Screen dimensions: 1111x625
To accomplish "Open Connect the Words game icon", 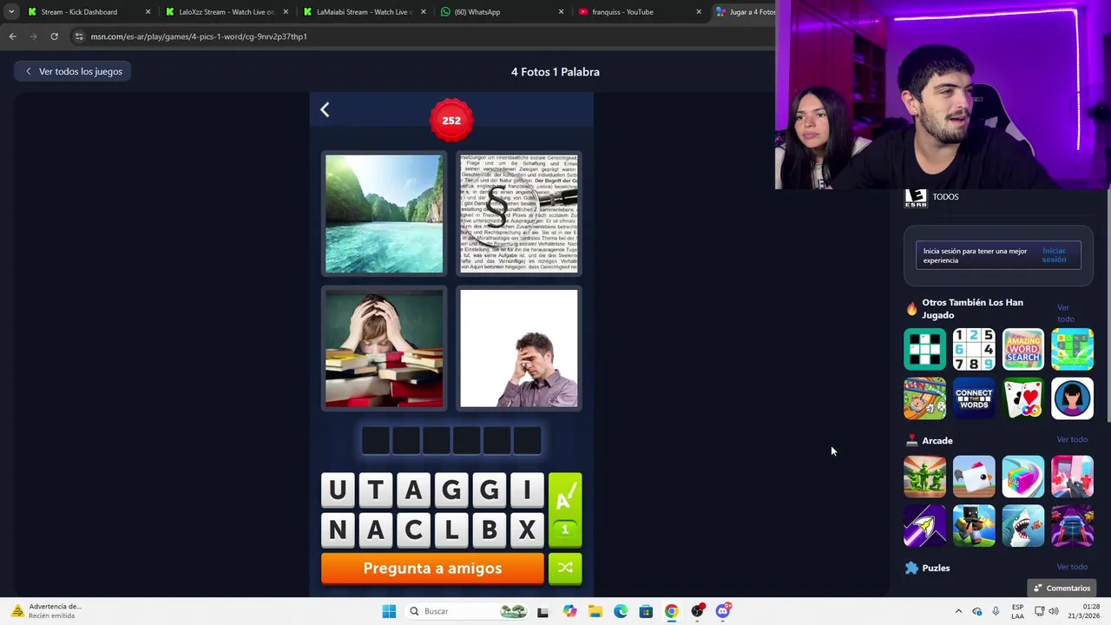I will [974, 398].
